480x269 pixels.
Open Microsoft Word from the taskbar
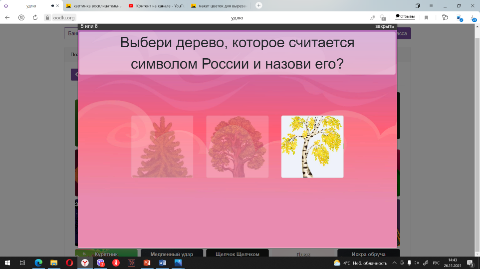click(162, 263)
